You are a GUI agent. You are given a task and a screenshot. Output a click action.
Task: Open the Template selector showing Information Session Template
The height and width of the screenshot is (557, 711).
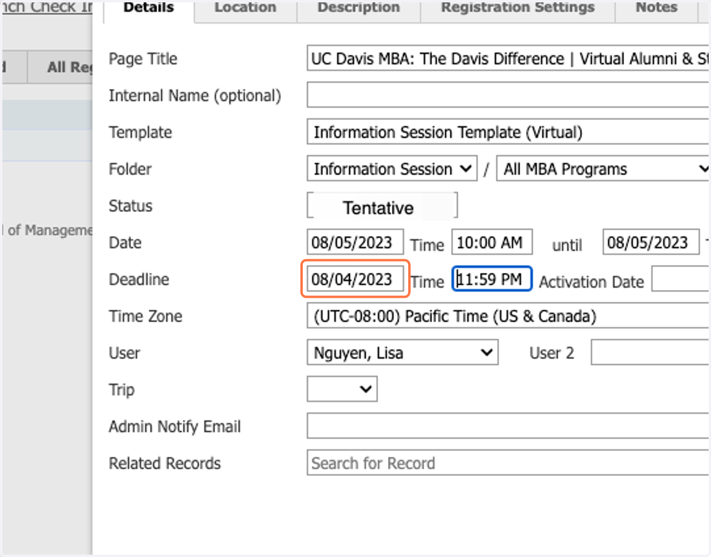pos(508,132)
